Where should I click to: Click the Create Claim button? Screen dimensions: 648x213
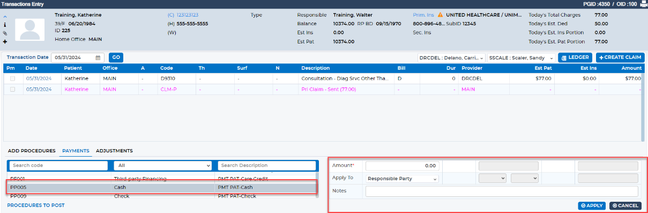click(x=620, y=57)
